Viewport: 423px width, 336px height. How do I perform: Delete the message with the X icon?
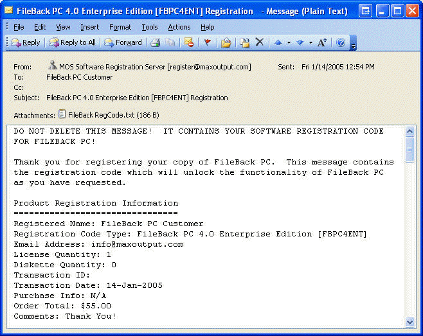click(x=260, y=42)
